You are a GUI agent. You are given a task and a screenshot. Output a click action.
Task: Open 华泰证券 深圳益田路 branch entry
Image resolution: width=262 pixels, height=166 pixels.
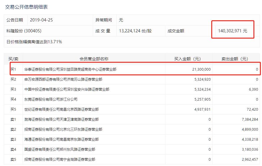pyautogui.click(x=70, y=69)
